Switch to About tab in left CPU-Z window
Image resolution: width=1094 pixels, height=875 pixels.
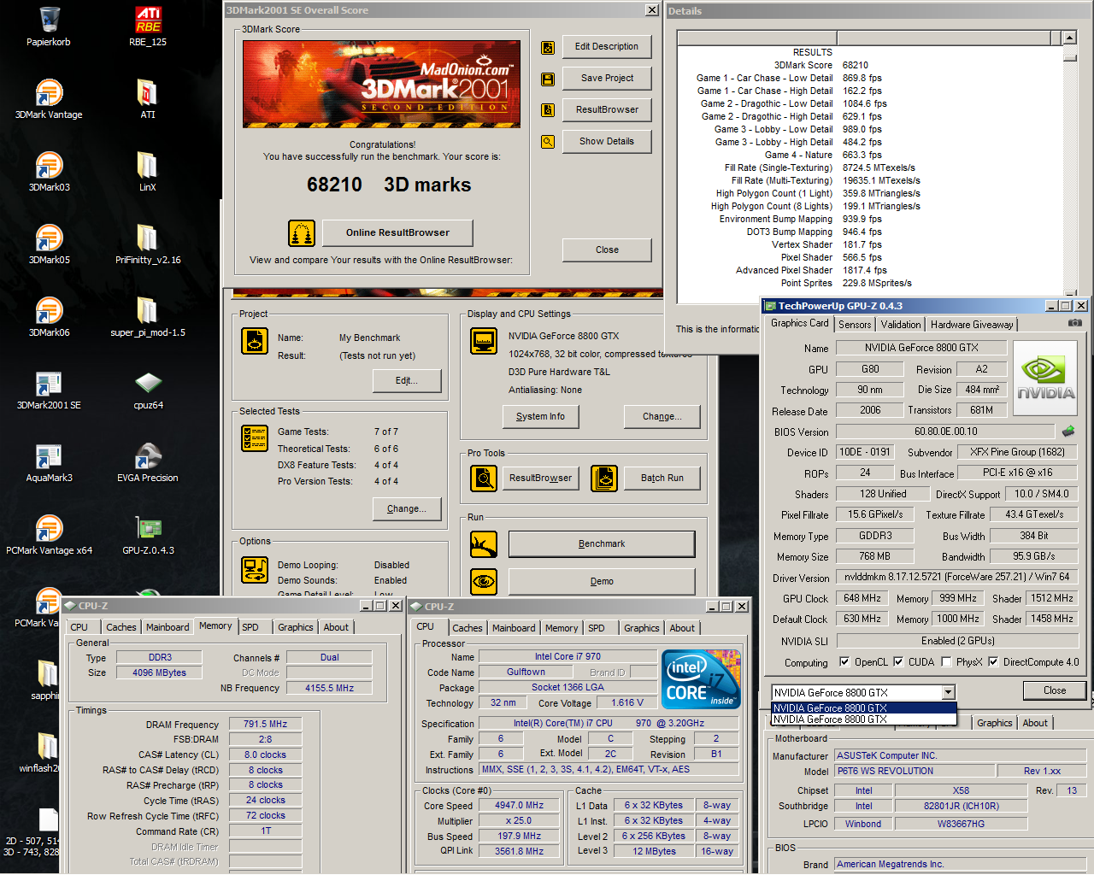(x=336, y=627)
